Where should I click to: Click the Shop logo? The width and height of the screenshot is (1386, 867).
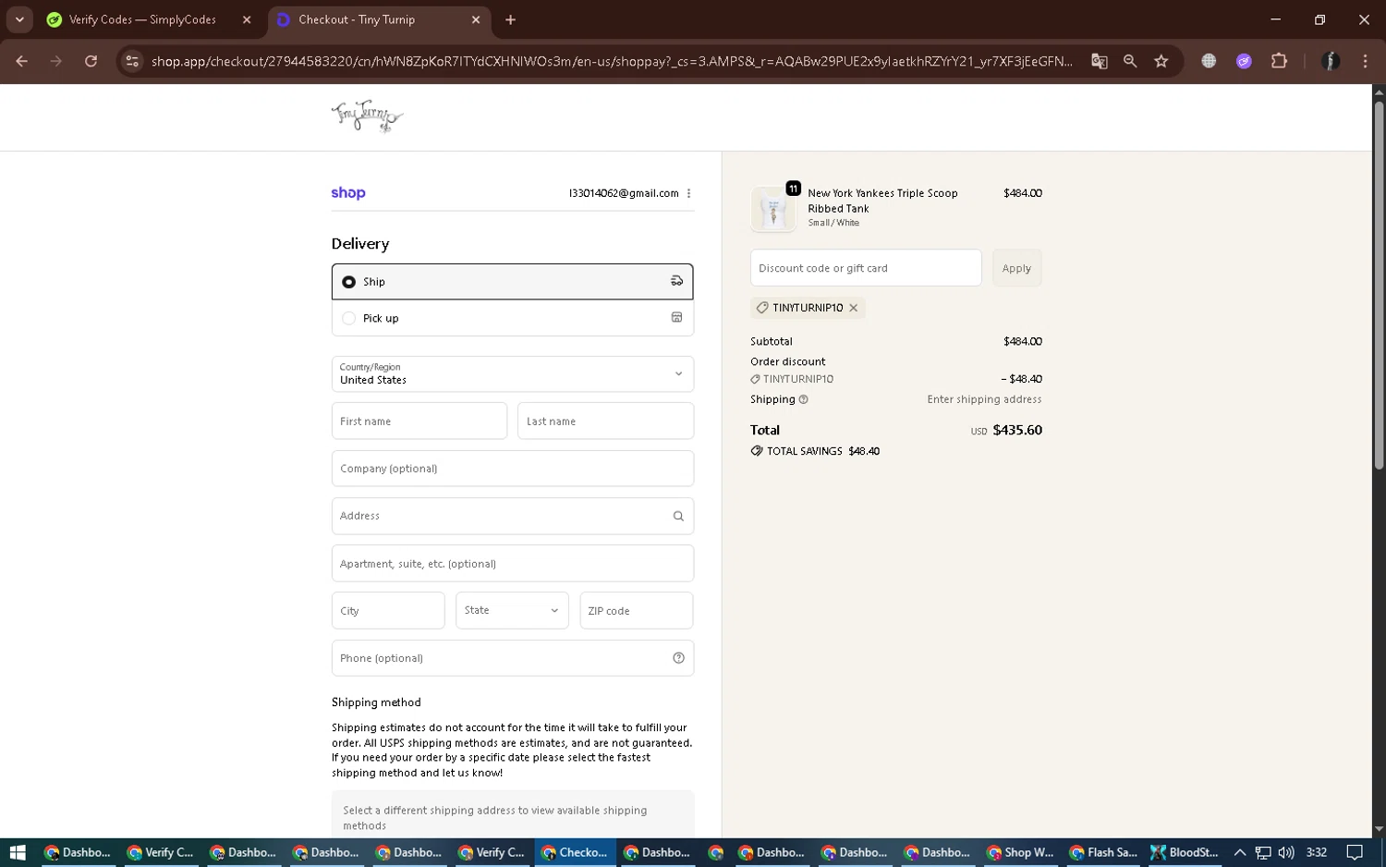pos(348,193)
